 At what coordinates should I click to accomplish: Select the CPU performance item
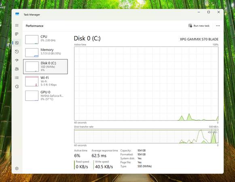coord(45,39)
